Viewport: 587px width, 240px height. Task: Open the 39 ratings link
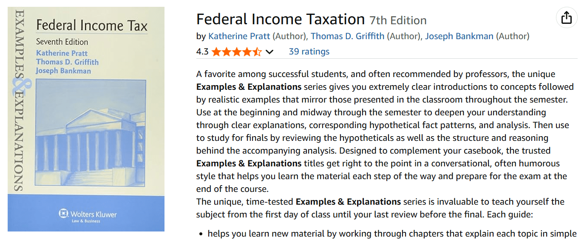pyautogui.click(x=309, y=51)
